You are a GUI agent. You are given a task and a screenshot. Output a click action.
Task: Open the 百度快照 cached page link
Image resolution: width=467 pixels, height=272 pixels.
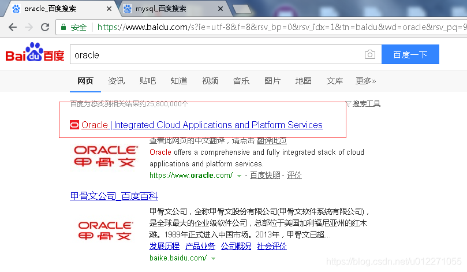(x=265, y=175)
